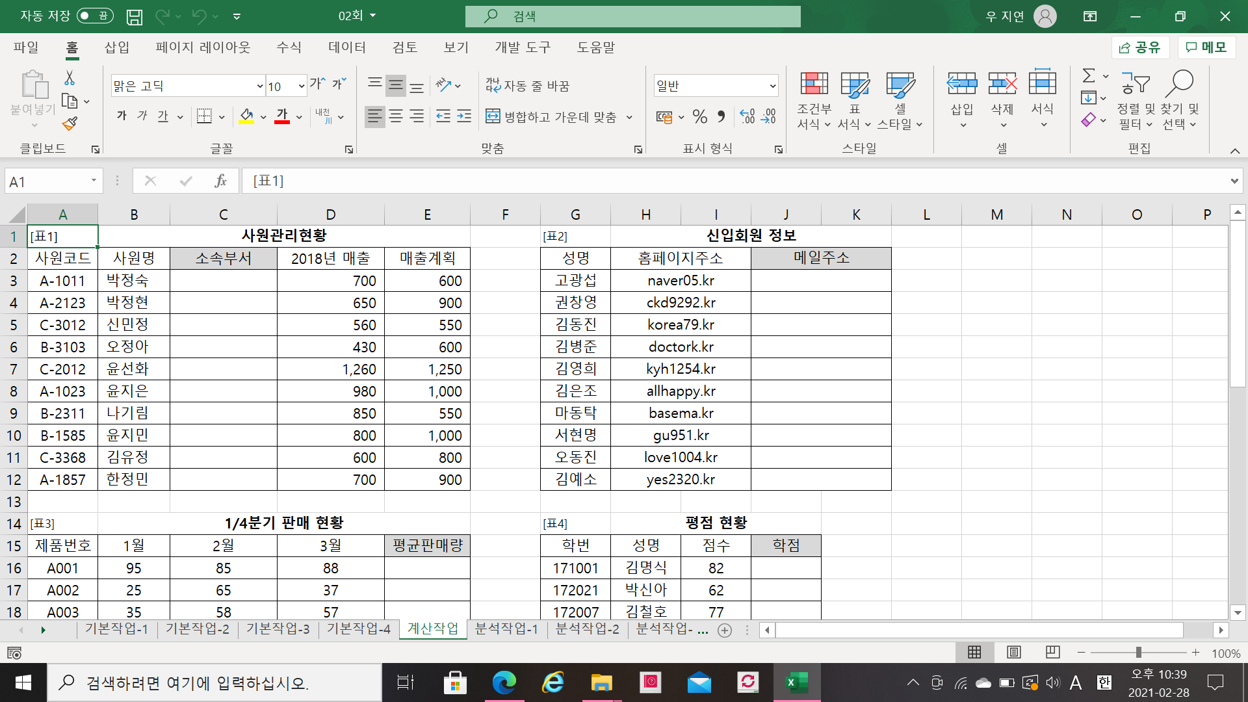Toggle Wrap Text (자동 줄 바꿈)
Viewport: 1248px width, 702px height.
528,86
